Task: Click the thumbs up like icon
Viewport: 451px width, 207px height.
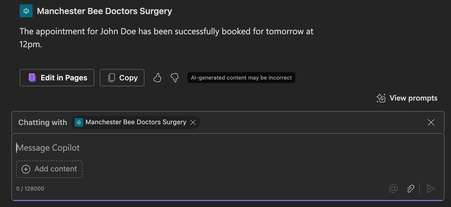Action: tap(157, 78)
